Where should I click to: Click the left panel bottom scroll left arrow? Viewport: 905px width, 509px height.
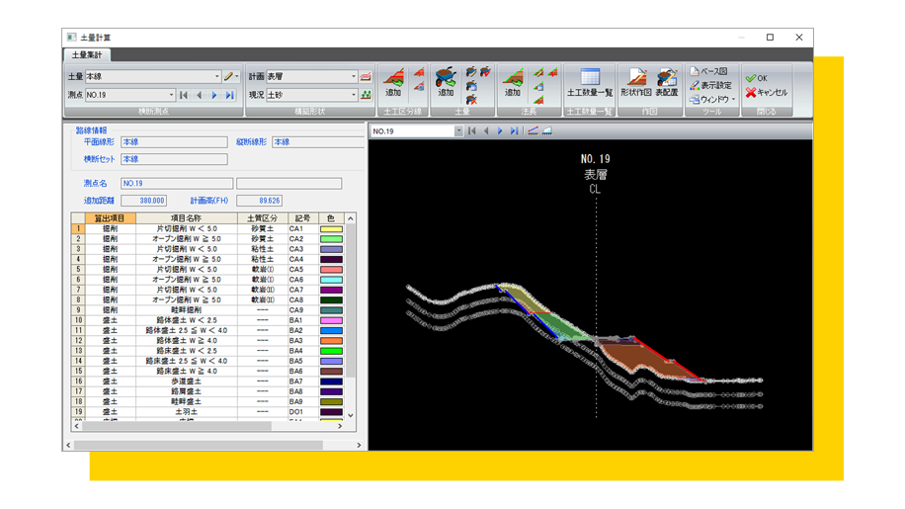tap(69, 445)
